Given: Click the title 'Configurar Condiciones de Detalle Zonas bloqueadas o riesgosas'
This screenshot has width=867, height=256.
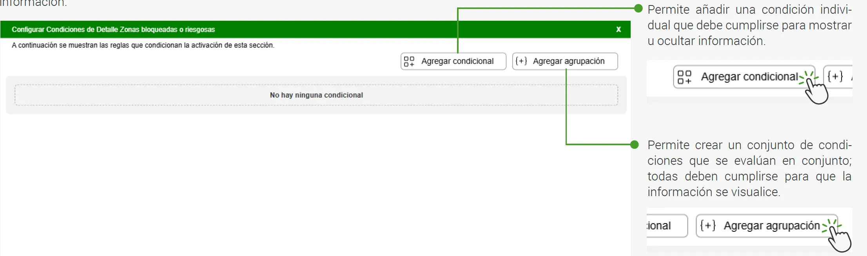Looking at the screenshot, I should [x=113, y=30].
